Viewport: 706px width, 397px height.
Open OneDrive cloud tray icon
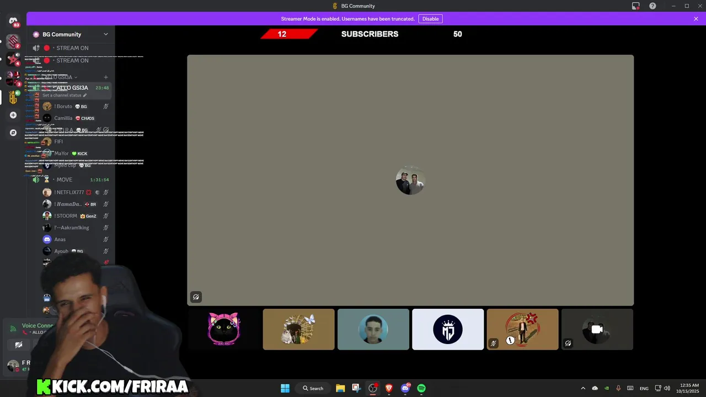click(595, 388)
